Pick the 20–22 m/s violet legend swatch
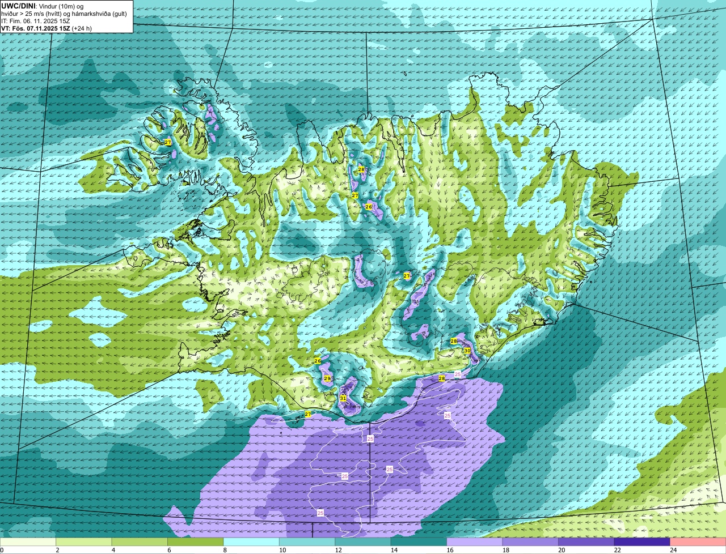Image resolution: width=726 pixels, height=554 pixels. (x=586, y=542)
